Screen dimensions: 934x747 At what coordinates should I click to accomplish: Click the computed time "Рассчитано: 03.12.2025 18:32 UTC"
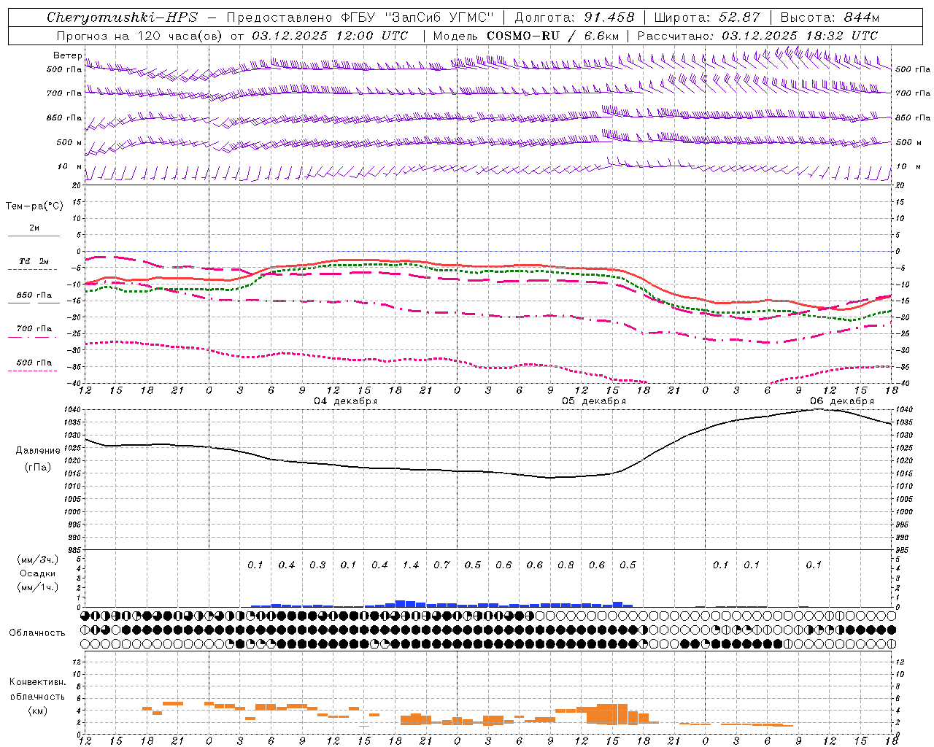757,36
